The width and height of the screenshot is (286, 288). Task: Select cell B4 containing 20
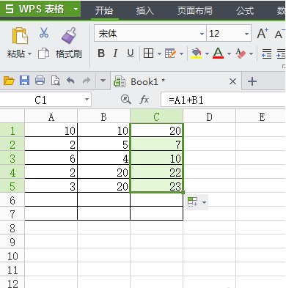point(103,172)
